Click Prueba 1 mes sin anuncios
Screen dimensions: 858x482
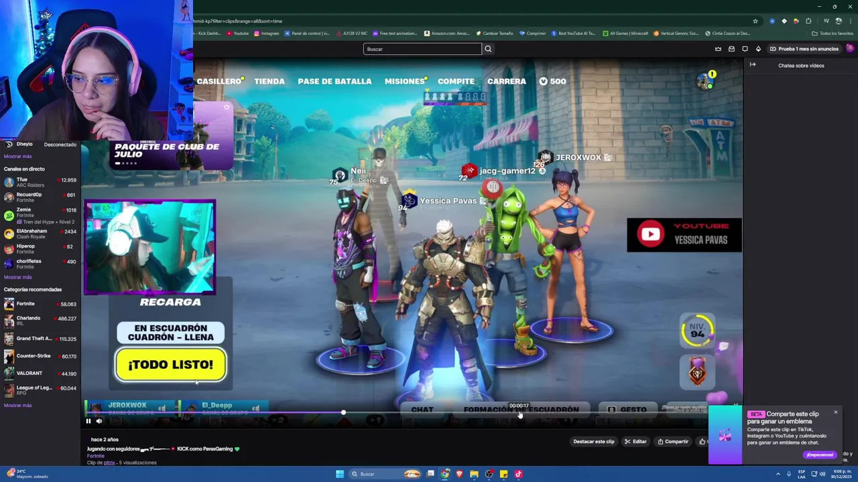point(804,49)
